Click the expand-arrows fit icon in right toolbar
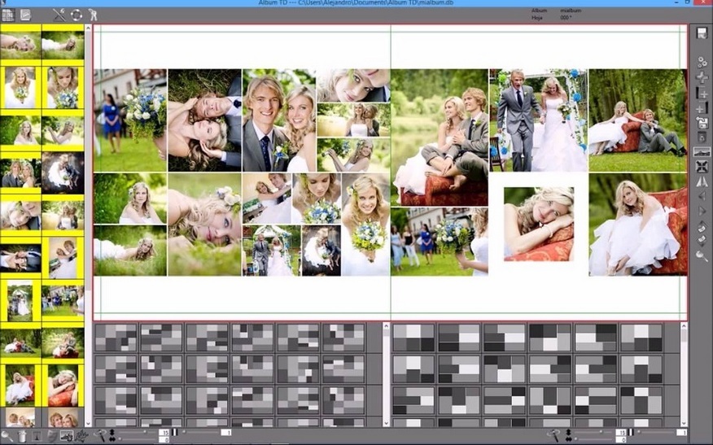Screen dimensions: 713x445 702,167
